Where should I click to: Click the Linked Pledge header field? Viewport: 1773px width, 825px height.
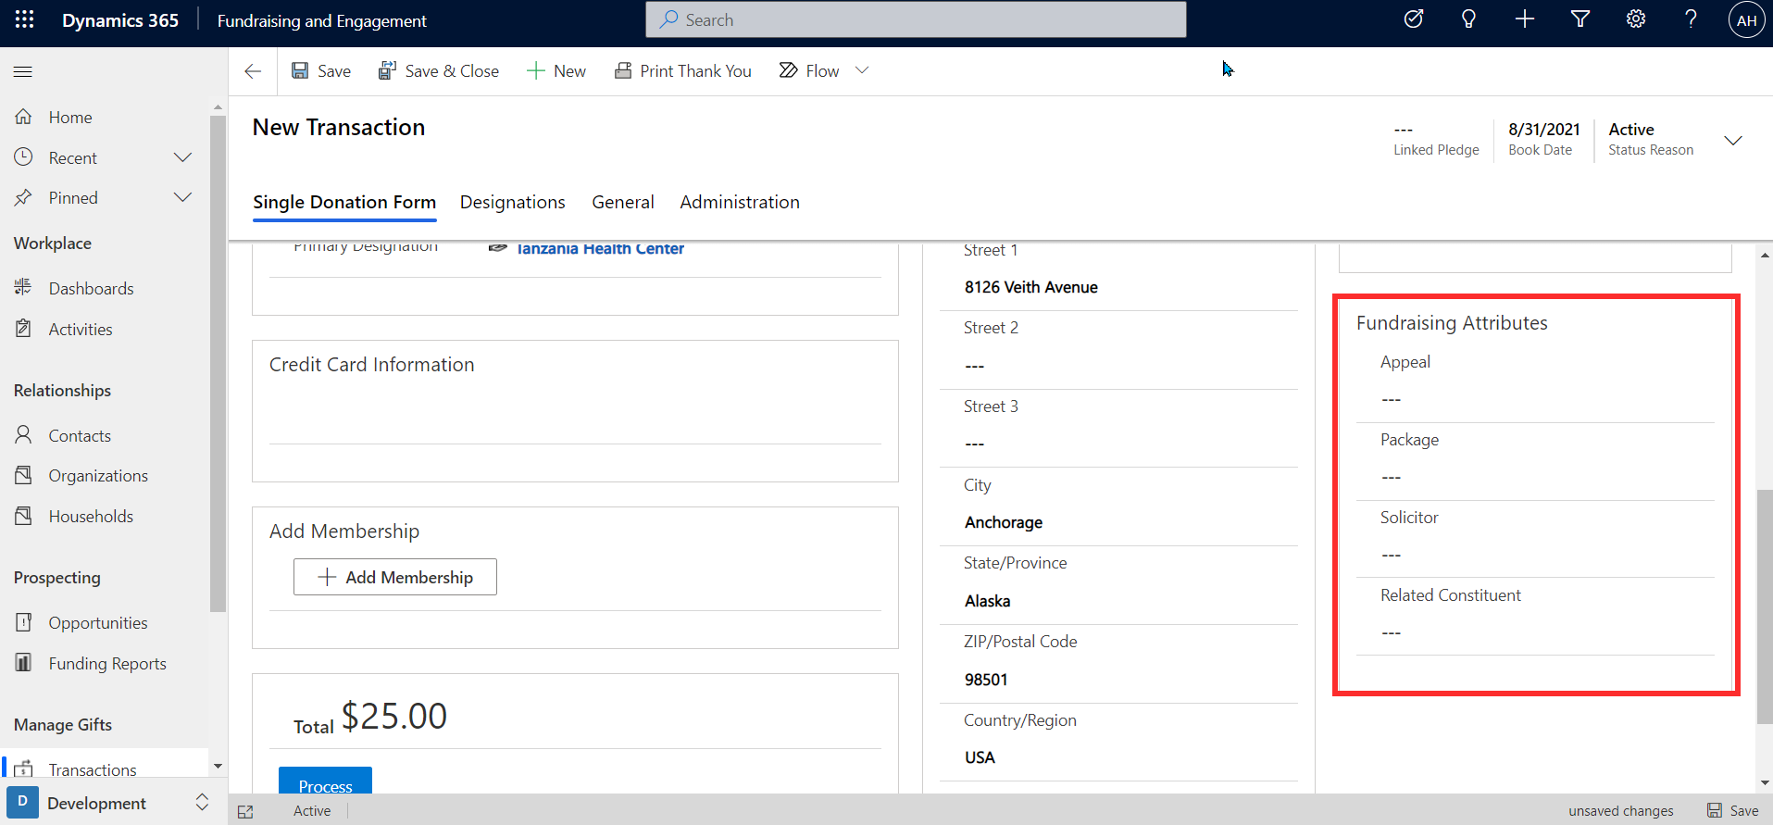coord(1436,139)
